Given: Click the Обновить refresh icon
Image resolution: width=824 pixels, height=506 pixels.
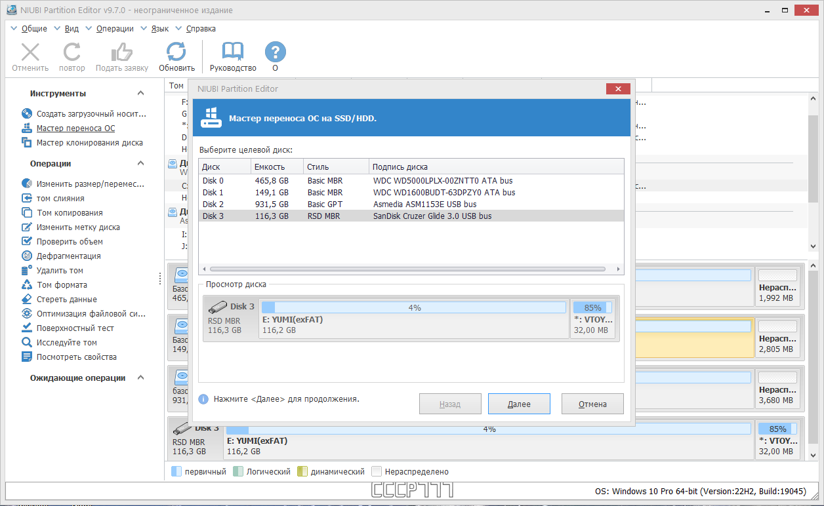Looking at the screenshot, I should pos(176,52).
